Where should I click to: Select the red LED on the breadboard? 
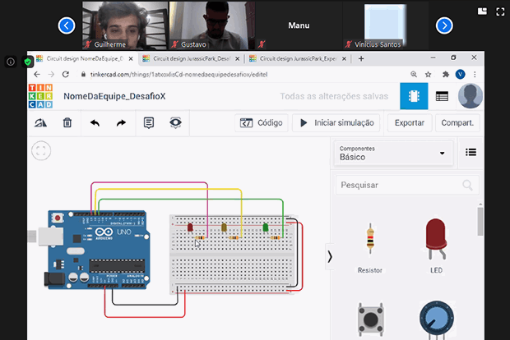point(189,226)
